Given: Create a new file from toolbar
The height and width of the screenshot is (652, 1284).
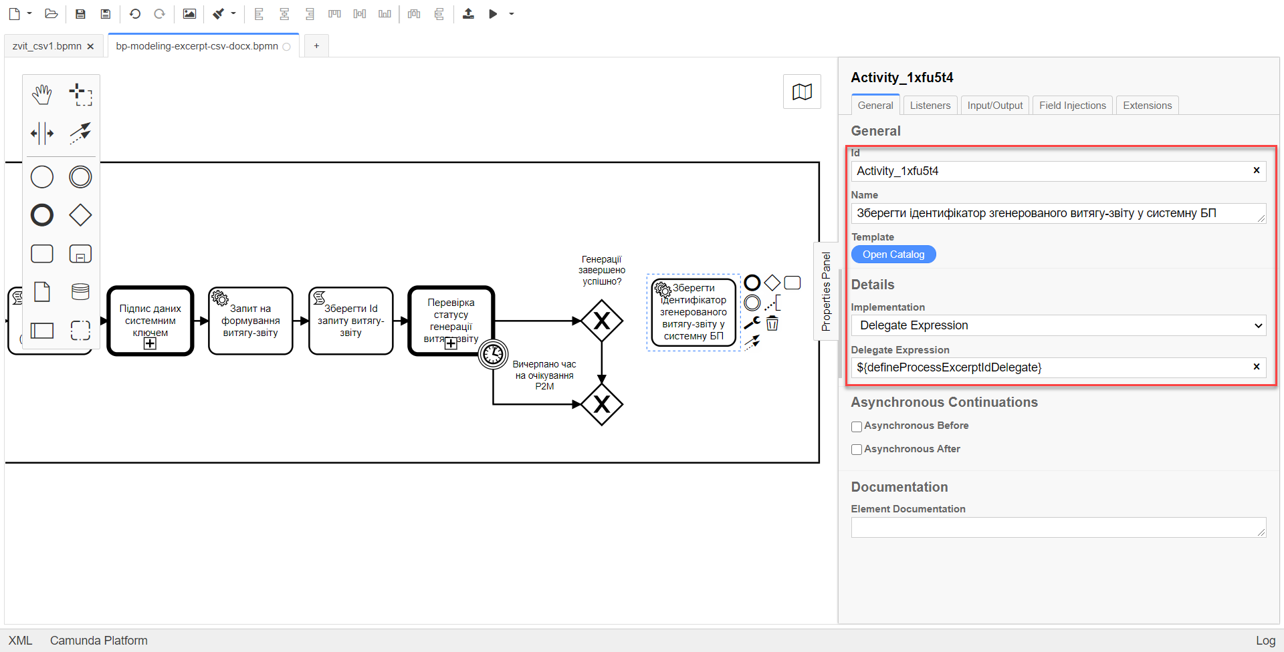Looking at the screenshot, I should click(14, 13).
